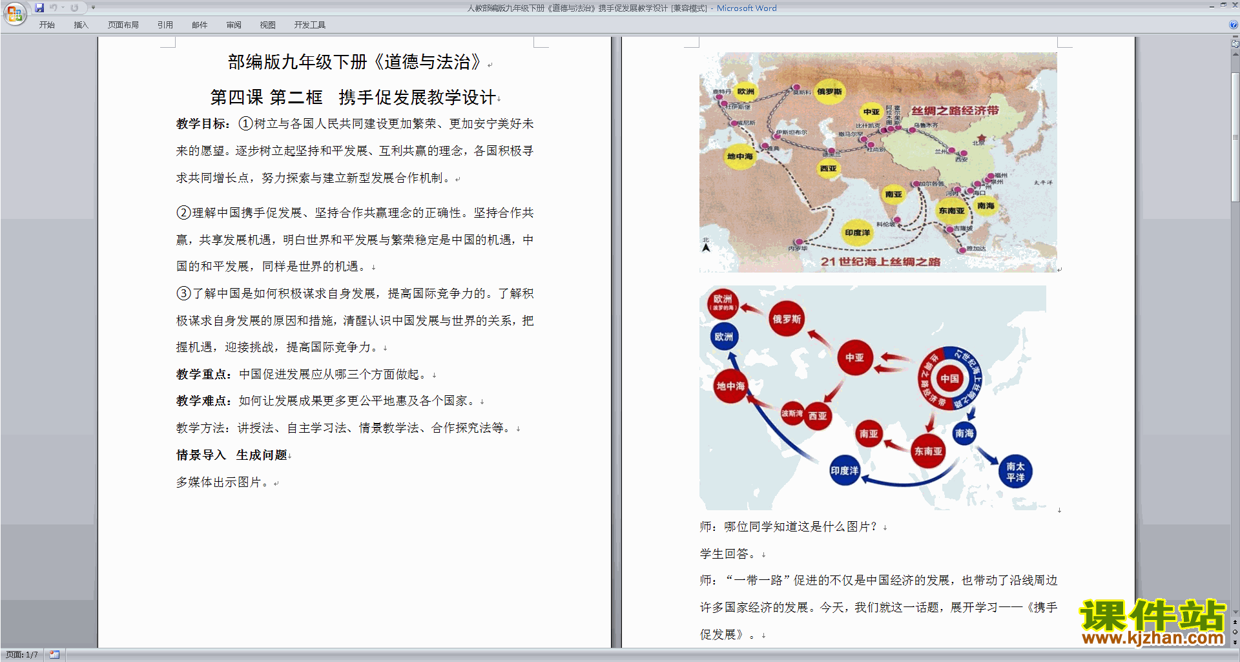Click the bold heading 情景导入 生成问题
1240x662 pixels.
(x=232, y=455)
